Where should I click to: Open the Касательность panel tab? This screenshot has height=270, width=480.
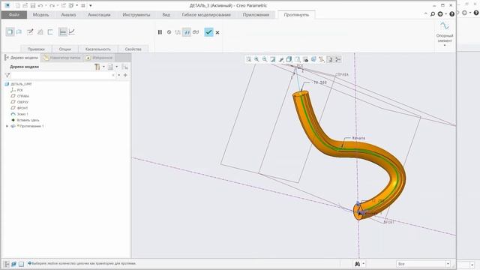tap(98, 49)
